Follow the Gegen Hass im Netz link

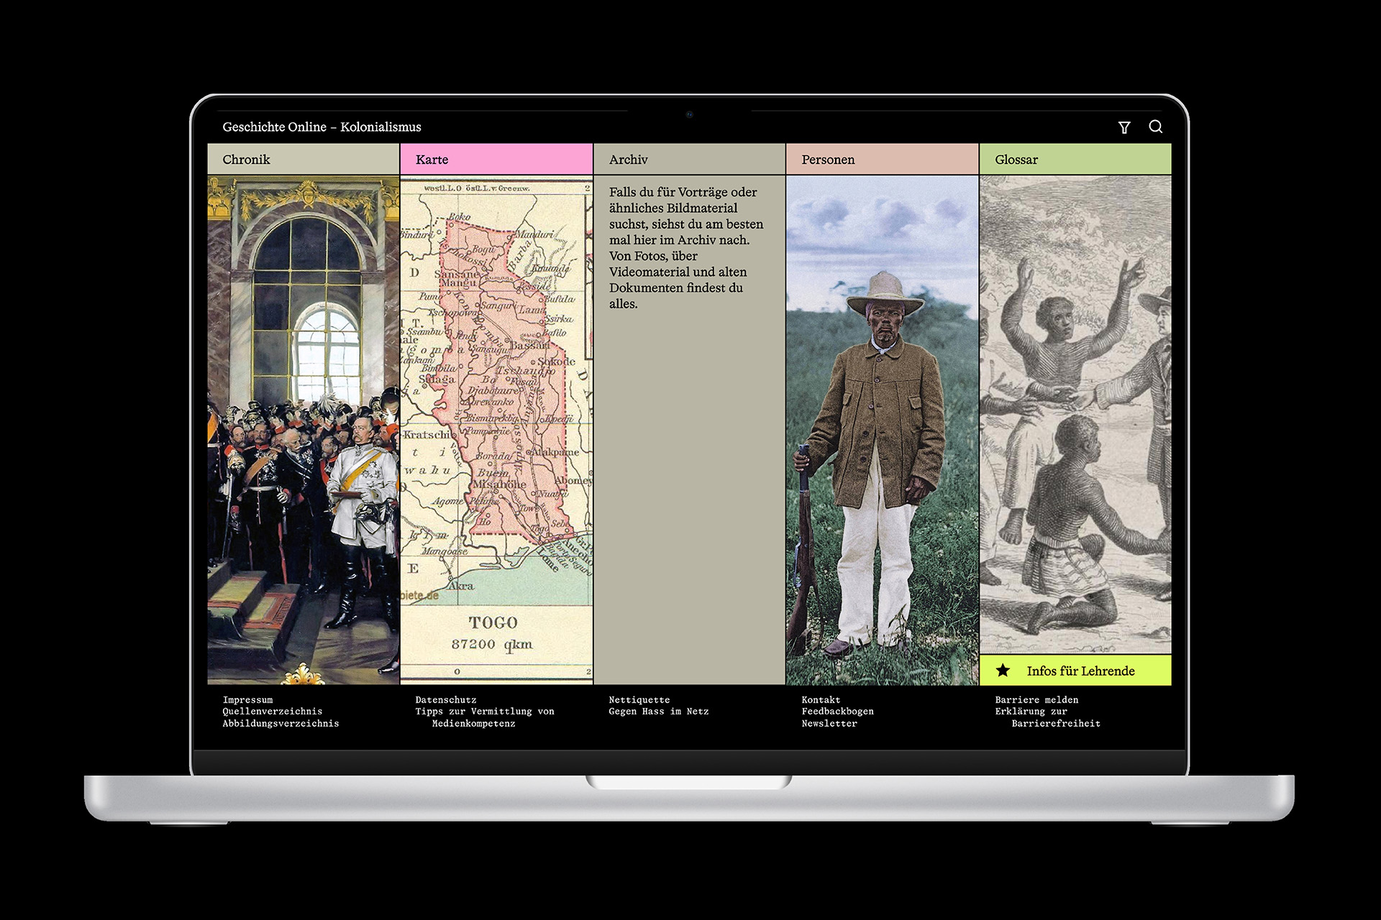point(659,711)
